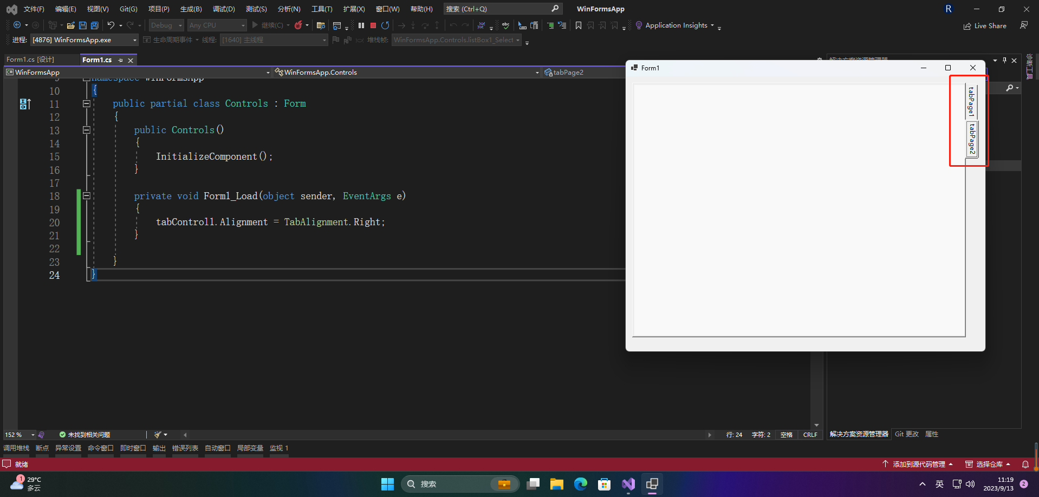Click the Live Share button

(985, 25)
